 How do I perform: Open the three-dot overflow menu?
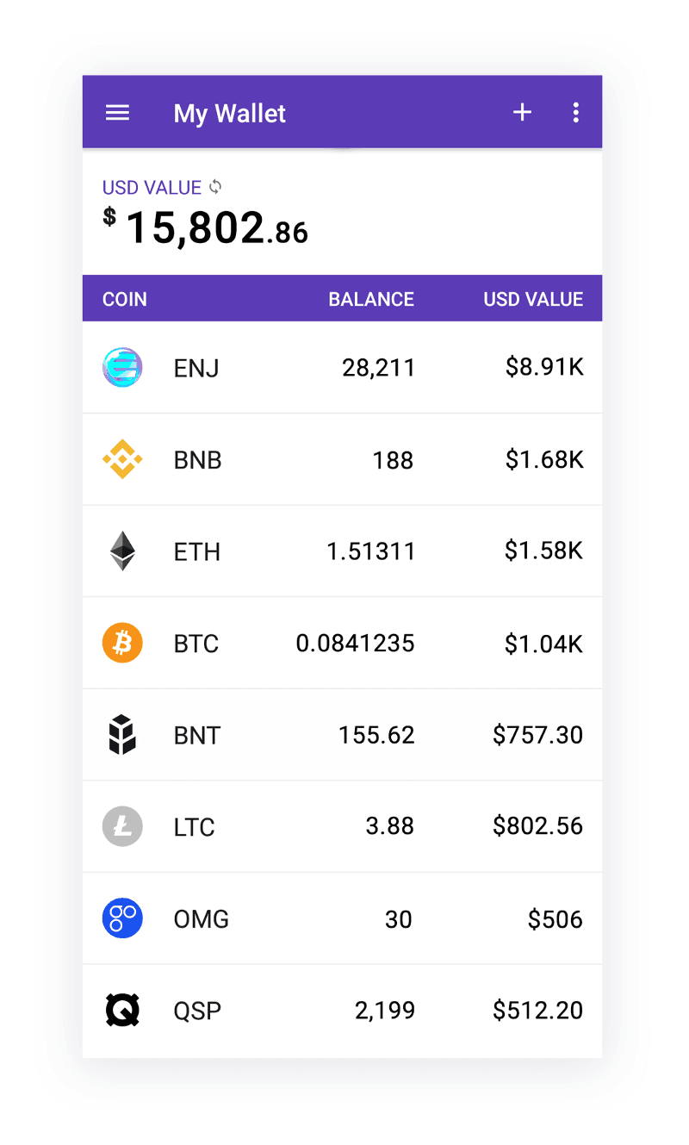pyautogui.click(x=575, y=112)
